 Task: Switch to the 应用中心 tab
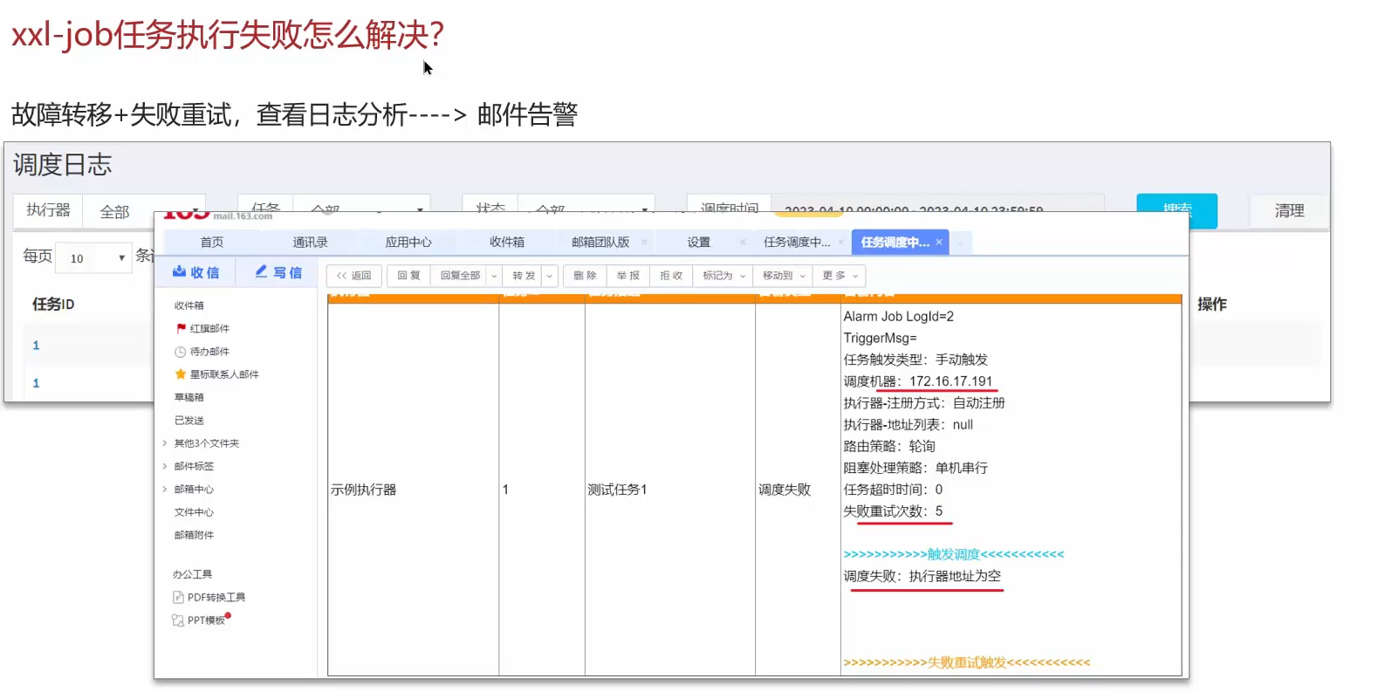point(408,243)
